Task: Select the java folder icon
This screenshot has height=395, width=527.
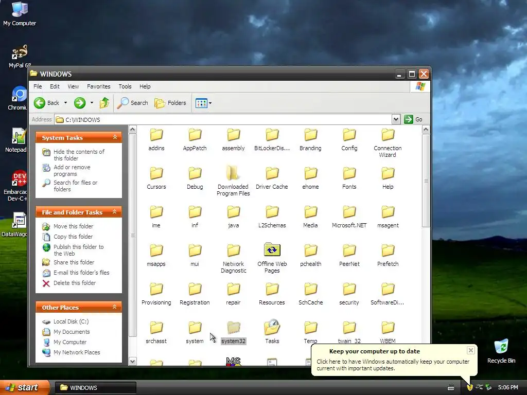Action: coord(233,212)
